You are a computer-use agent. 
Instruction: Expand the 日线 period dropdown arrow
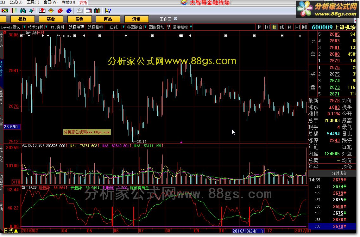pyautogui.click(x=123, y=27)
